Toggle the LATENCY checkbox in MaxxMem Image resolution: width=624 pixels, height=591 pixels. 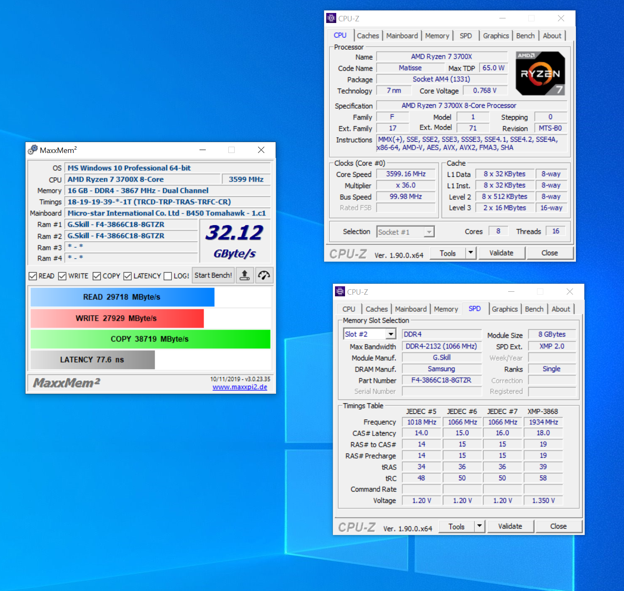point(128,276)
